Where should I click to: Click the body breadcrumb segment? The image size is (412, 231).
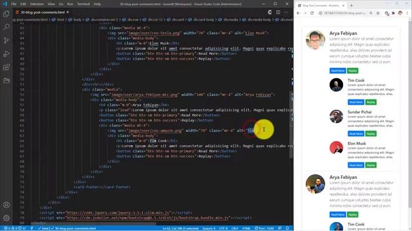click(77, 20)
